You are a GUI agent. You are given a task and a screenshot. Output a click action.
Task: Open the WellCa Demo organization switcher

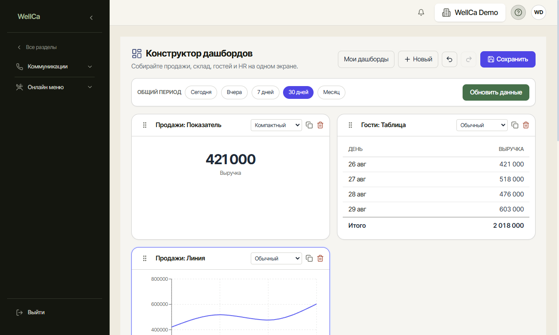pyautogui.click(x=470, y=12)
